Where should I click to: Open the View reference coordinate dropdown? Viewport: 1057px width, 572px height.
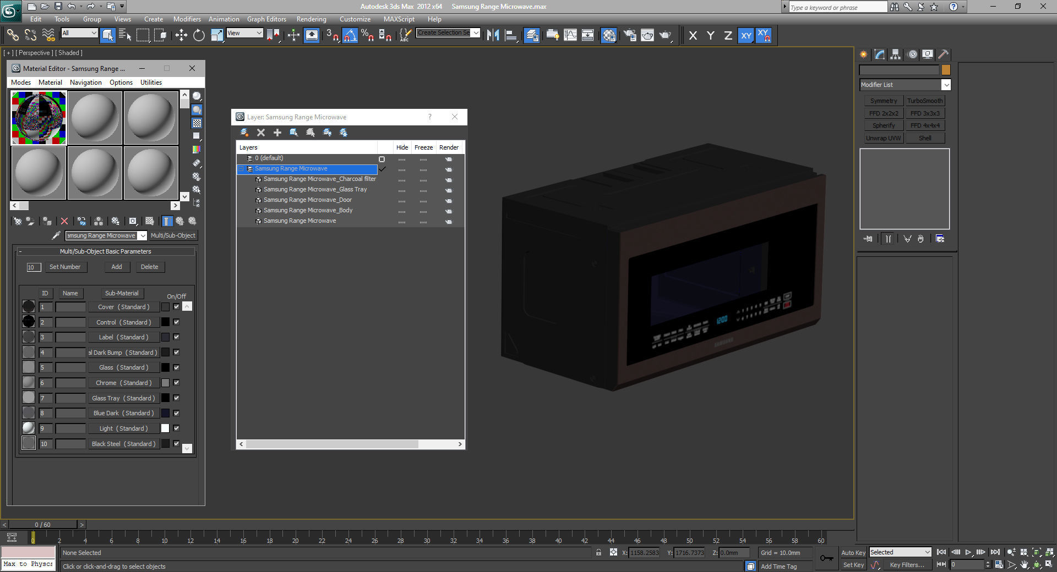point(244,33)
